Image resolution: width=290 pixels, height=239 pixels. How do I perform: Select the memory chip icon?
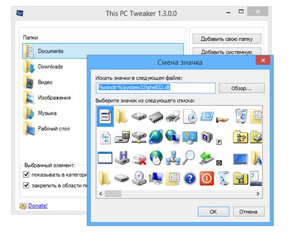click(x=156, y=117)
